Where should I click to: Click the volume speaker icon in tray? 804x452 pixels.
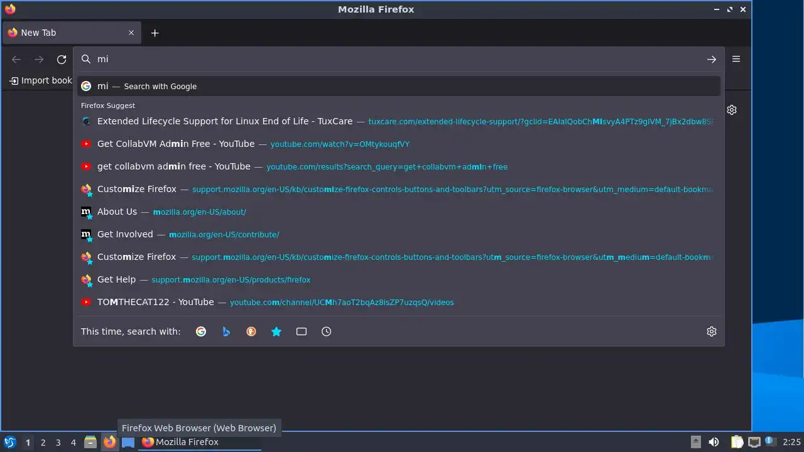tap(714, 442)
